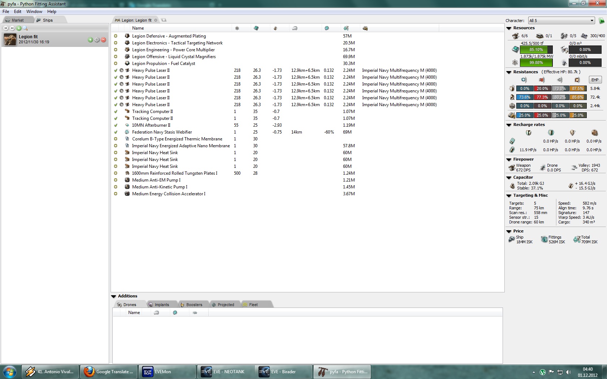
Task: Switch to the Market tab
Action: 17,20
